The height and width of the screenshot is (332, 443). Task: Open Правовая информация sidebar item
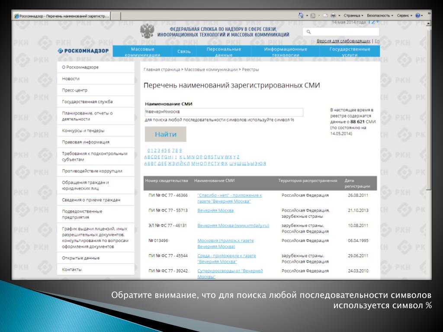coord(96,142)
